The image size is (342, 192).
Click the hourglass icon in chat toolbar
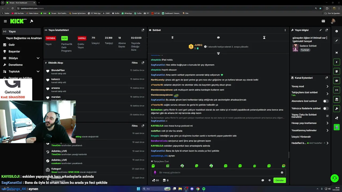[264, 38]
